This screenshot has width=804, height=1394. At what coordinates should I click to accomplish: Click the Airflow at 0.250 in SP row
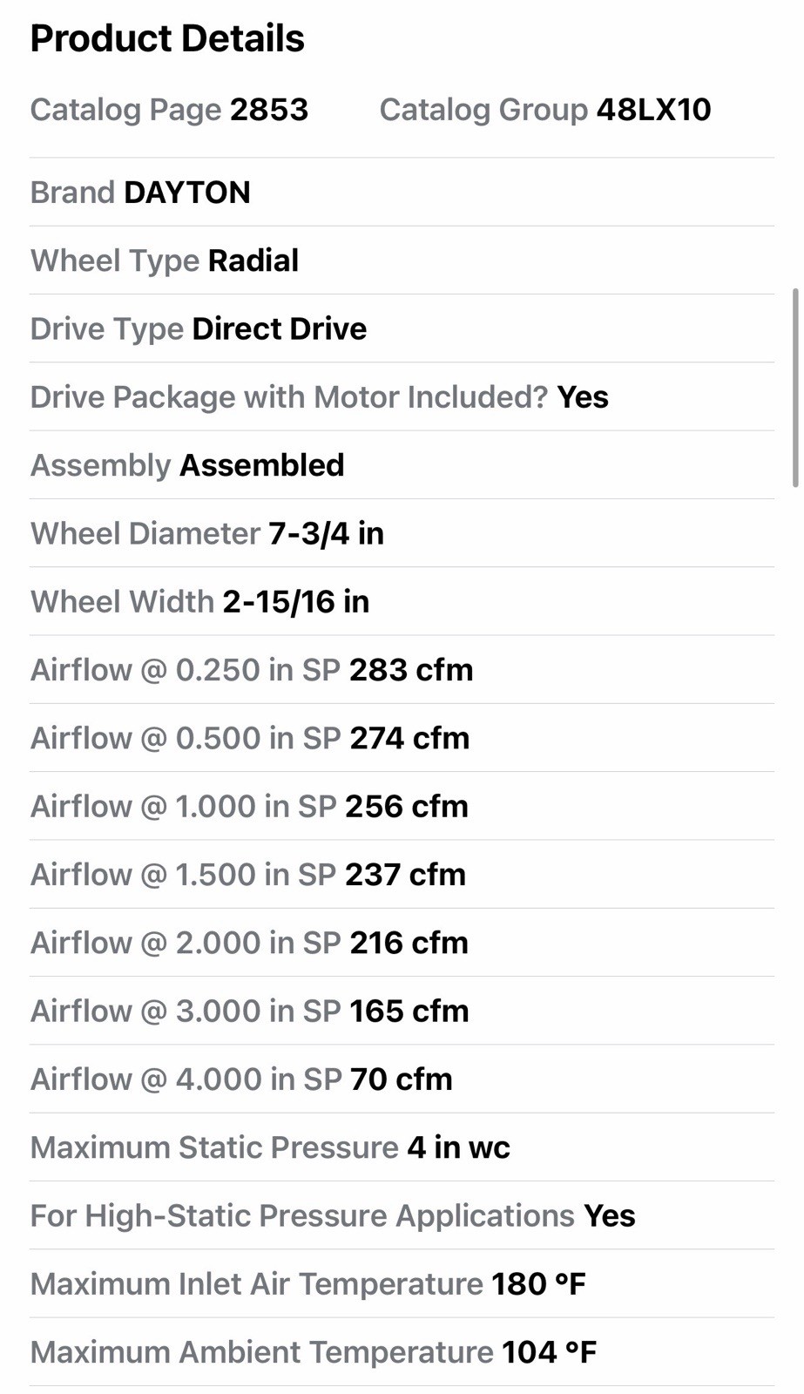tap(402, 670)
